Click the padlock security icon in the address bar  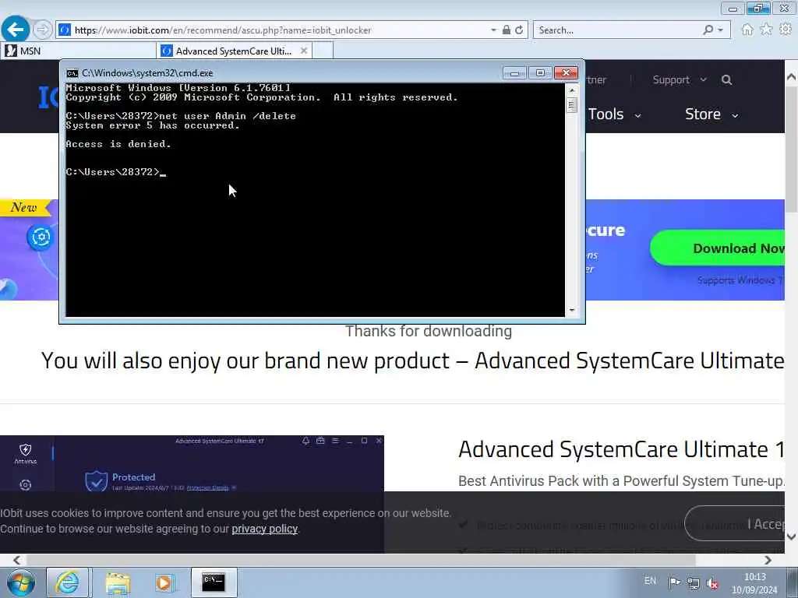507,30
